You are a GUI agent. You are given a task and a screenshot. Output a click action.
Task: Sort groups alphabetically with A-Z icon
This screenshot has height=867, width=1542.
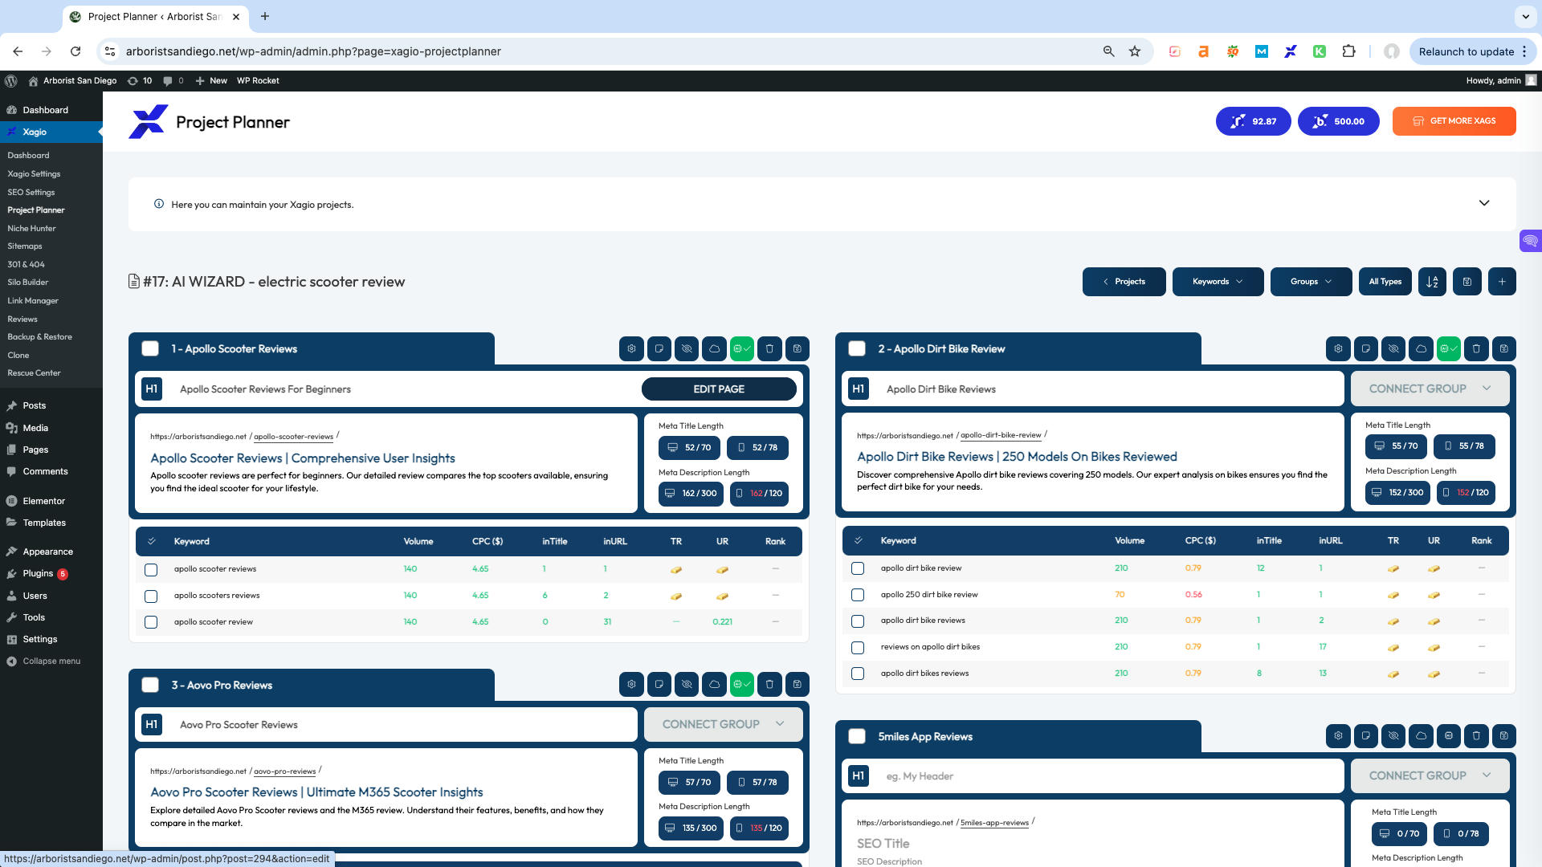[1432, 282]
